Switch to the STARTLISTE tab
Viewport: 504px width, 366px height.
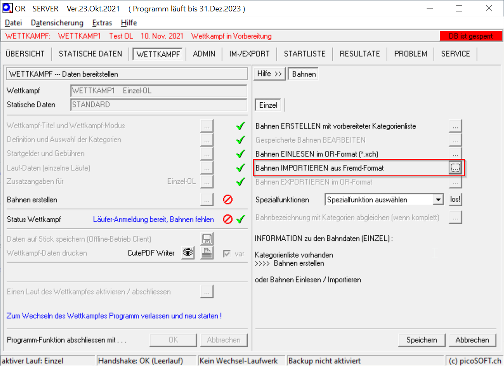(304, 54)
